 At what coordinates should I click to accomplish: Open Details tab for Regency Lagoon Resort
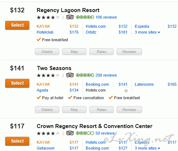47,52
